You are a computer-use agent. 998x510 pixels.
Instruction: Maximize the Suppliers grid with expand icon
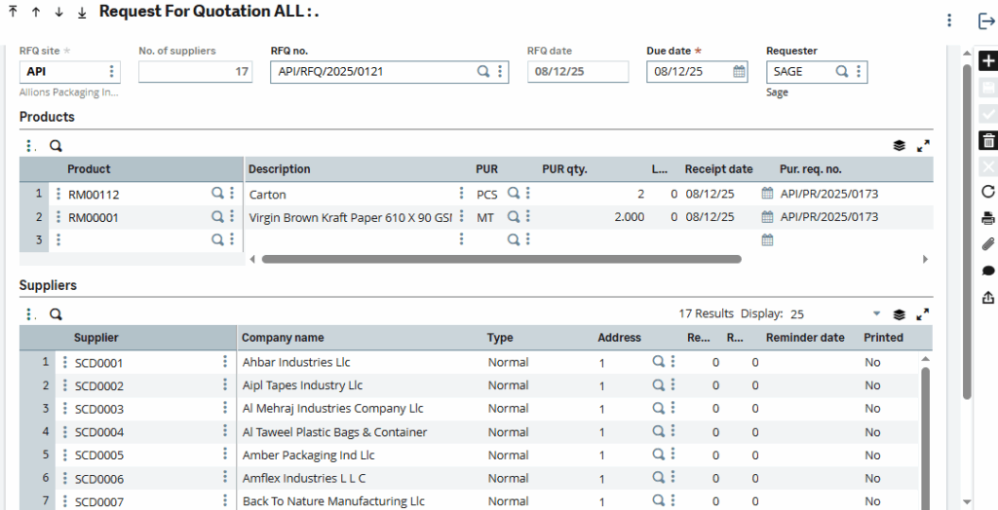923,314
